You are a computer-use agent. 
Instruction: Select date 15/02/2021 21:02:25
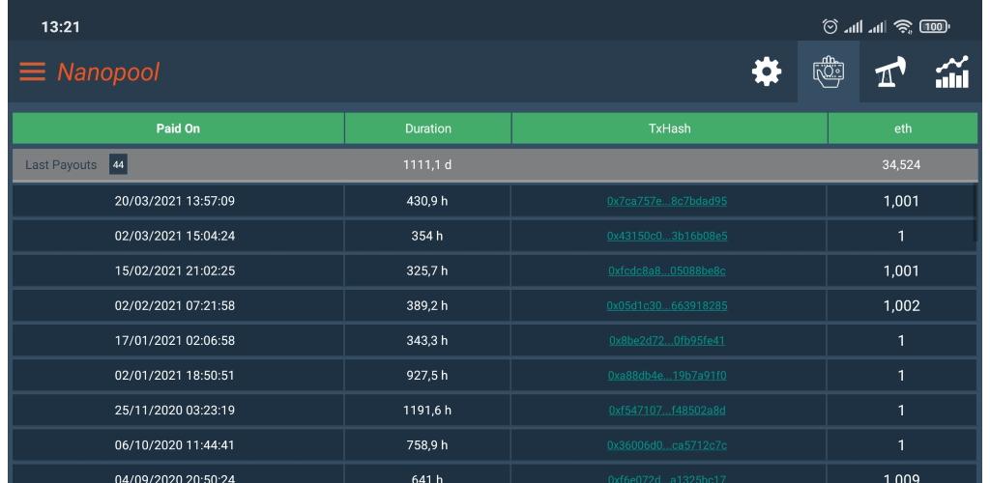[x=175, y=270]
